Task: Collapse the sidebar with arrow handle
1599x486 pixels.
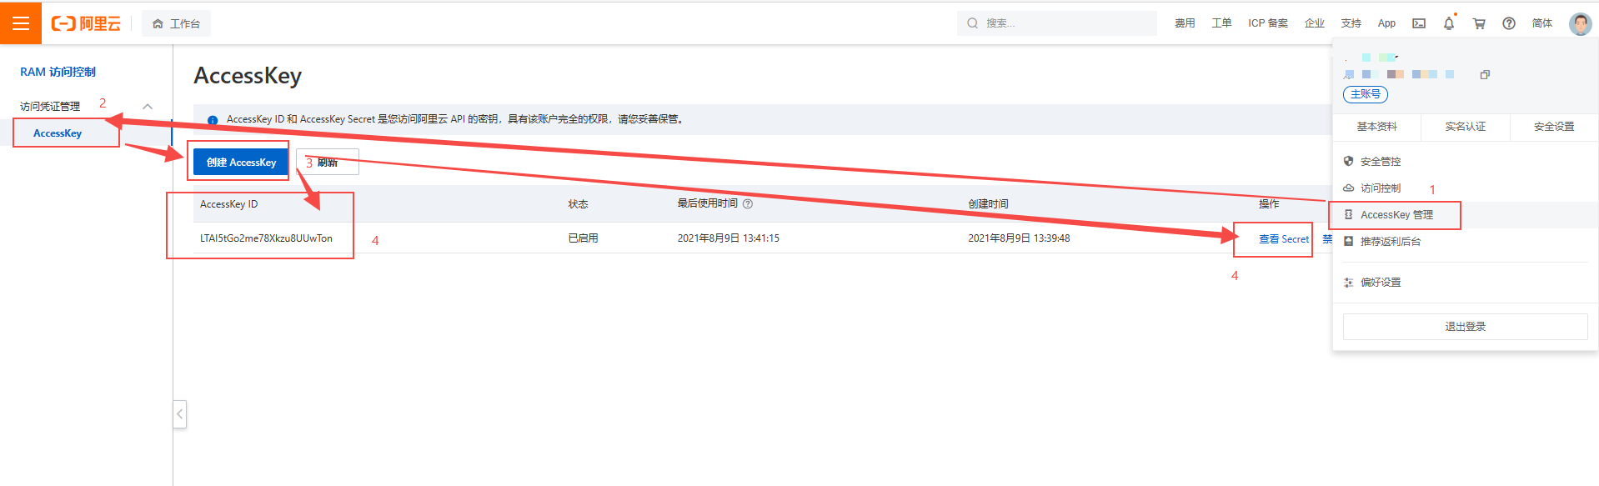Action: (179, 413)
